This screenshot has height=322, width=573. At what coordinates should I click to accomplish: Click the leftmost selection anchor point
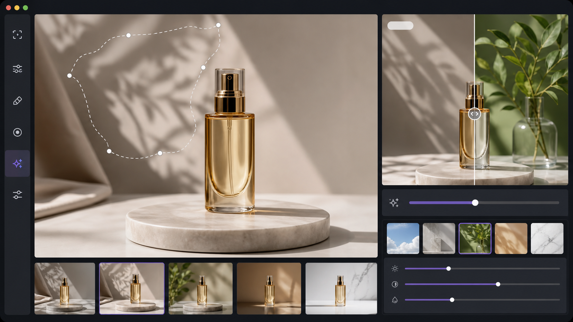coord(70,76)
